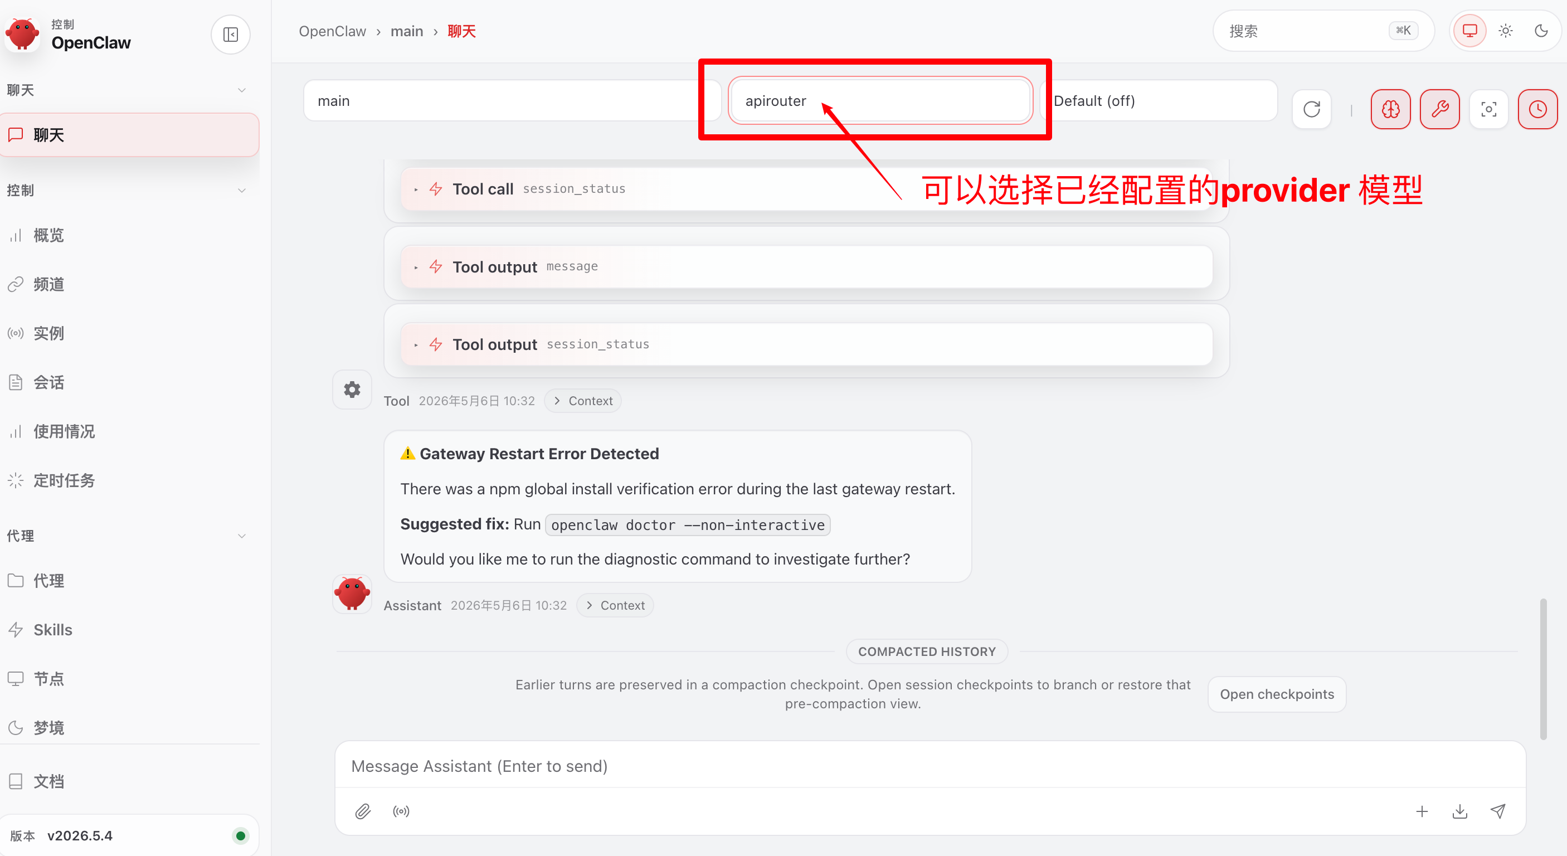Switch to light theme sun icon
This screenshot has height=856, width=1567.
[1506, 31]
